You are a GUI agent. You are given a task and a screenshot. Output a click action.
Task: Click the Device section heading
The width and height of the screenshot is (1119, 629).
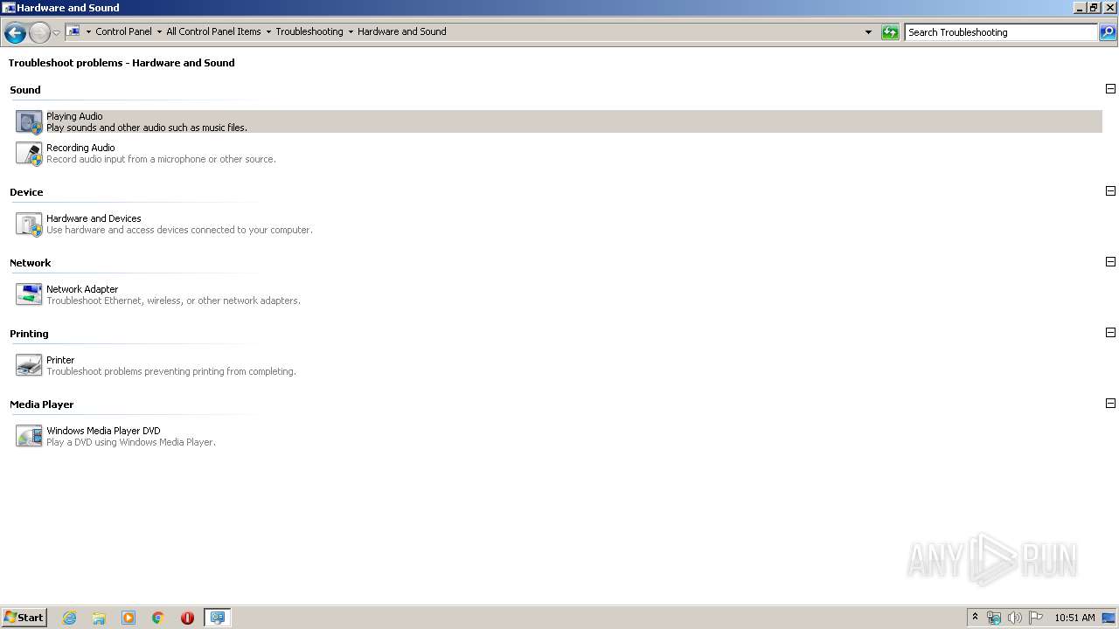coord(26,192)
